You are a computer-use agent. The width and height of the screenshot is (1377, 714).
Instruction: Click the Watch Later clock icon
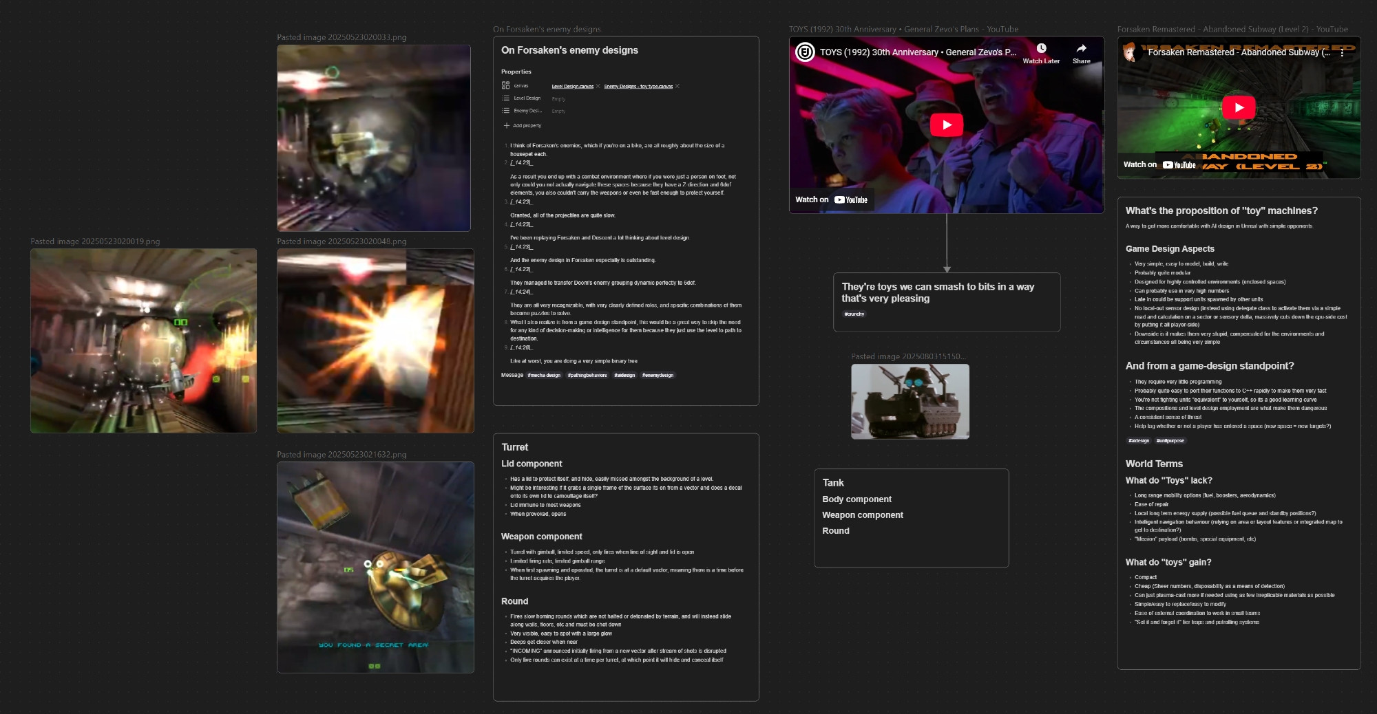(1041, 48)
